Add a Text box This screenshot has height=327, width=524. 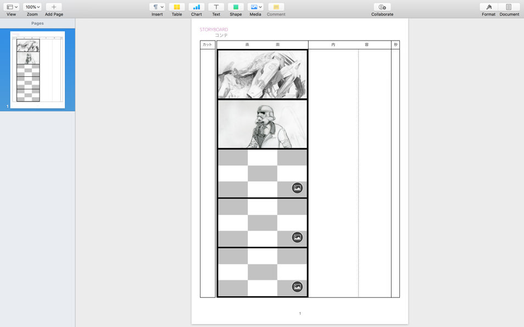click(216, 7)
